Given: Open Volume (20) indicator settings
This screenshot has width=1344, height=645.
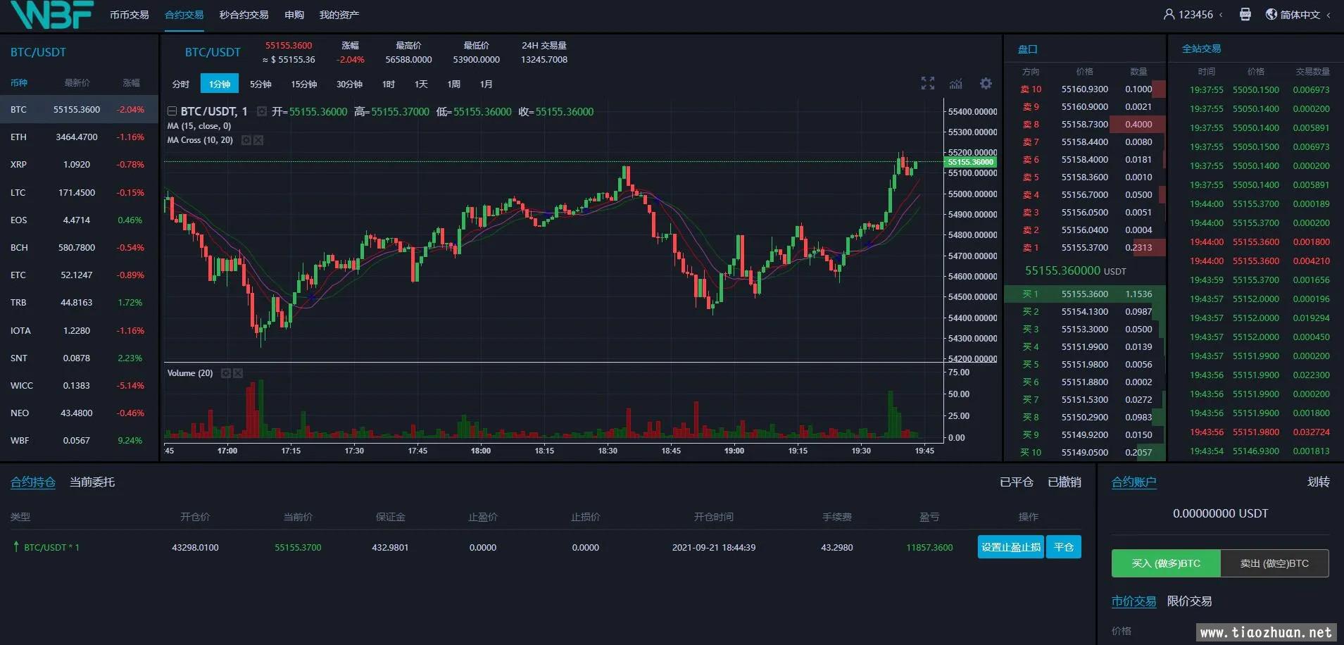Looking at the screenshot, I should click(x=226, y=373).
